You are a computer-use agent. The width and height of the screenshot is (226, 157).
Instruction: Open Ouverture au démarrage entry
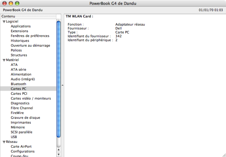point(30,46)
